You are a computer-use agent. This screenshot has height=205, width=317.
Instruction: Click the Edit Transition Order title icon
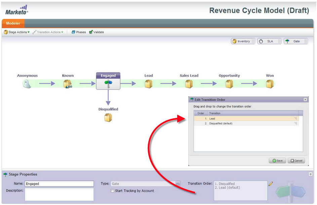192,99
